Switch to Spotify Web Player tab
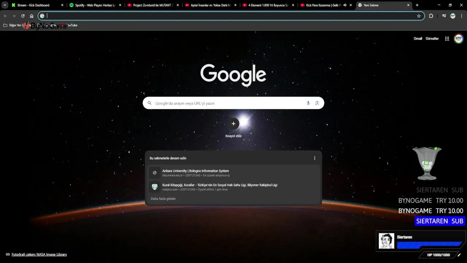467x263 pixels. [95, 5]
